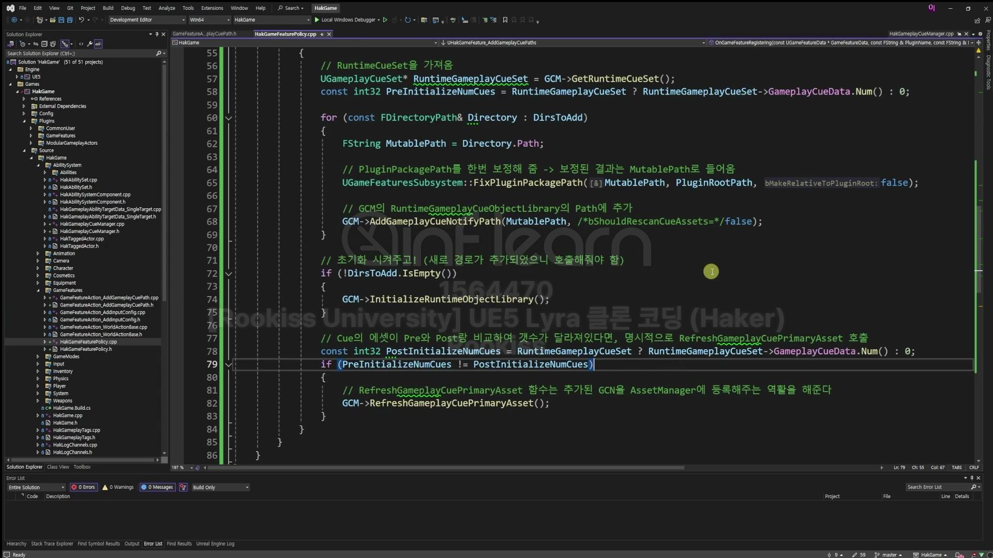This screenshot has height=558, width=993.
Task: Click Sync with Active Document icon
Action: click(x=36, y=44)
